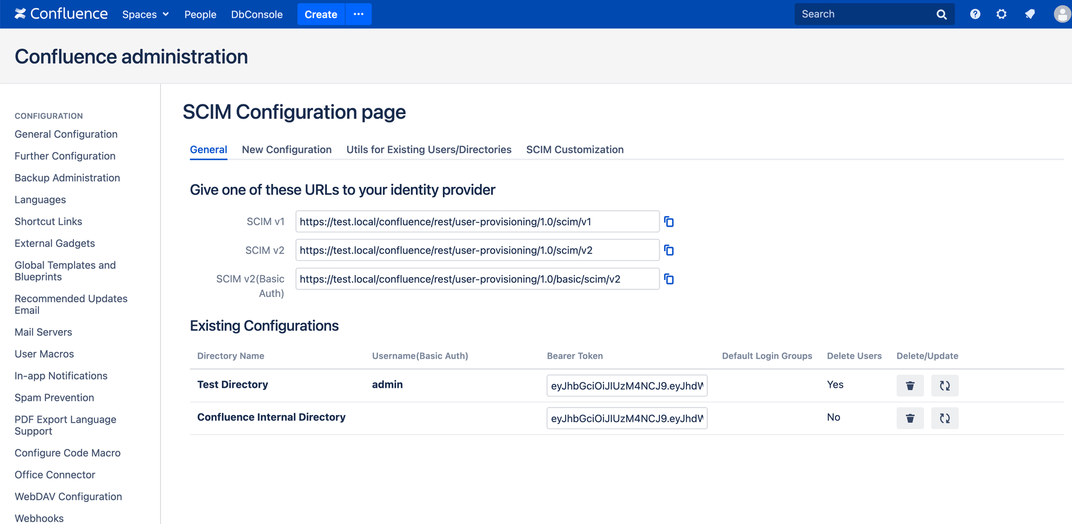1072x524 pixels.
Task: Open User Macros link
Action: [x=44, y=354]
